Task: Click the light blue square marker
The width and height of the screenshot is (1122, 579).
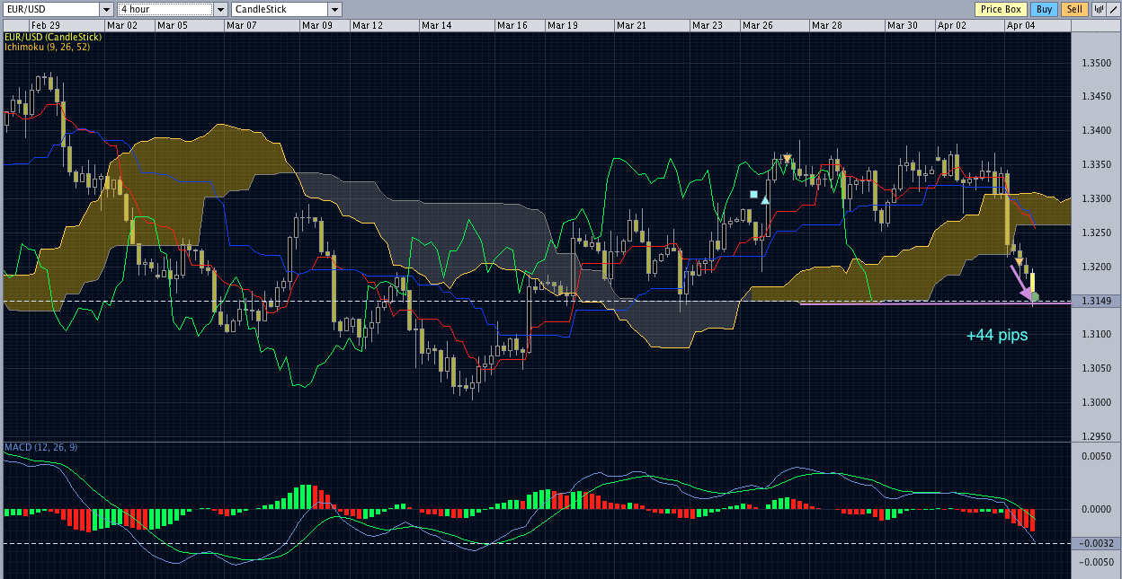Action: pyautogui.click(x=753, y=193)
